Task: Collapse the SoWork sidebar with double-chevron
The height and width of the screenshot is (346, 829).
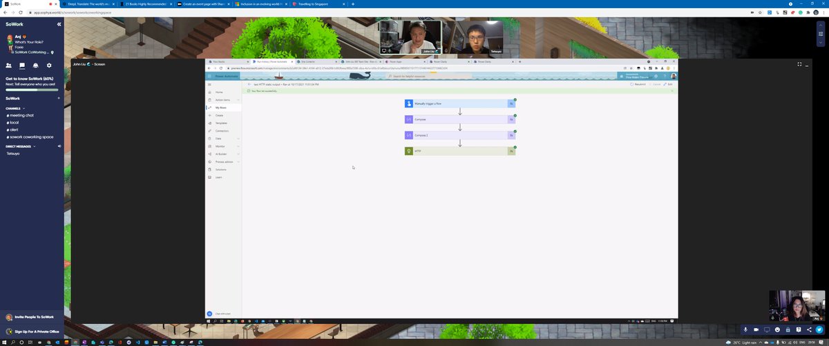Action: tap(59, 24)
